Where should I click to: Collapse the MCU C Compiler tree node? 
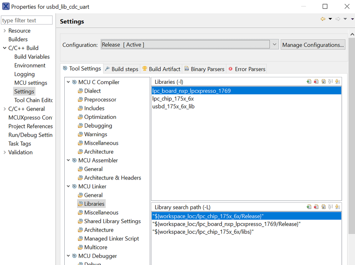coord(68,82)
